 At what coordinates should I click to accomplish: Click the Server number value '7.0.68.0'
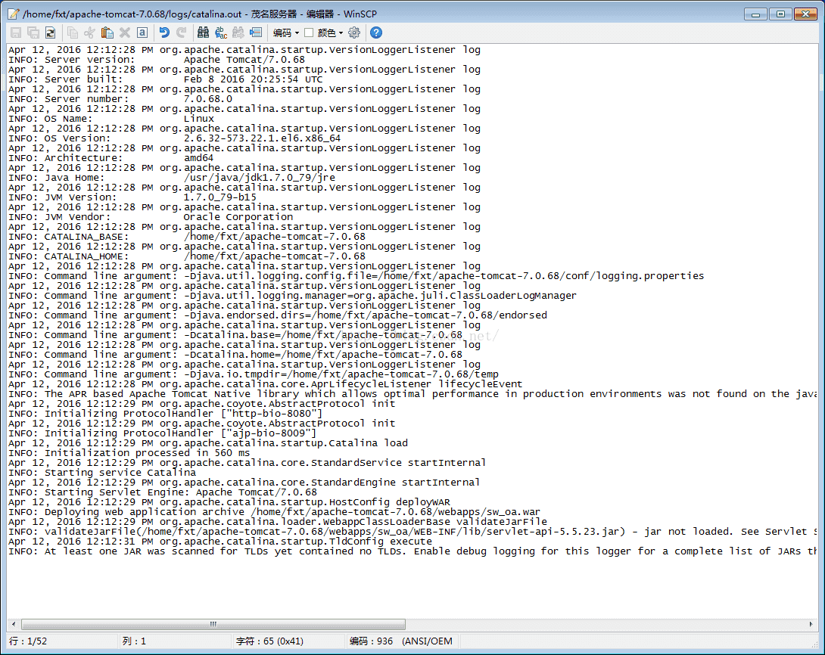click(x=208, y=99)
